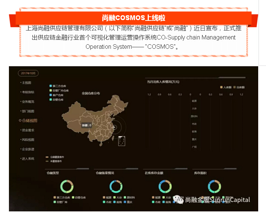Toggle 能源 in the 仓储备案情况 legend
Image resolution: width=266 pixels, height=214 pixels.
107,198
